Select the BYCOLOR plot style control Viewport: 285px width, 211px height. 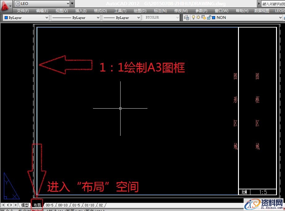[155, 18]
